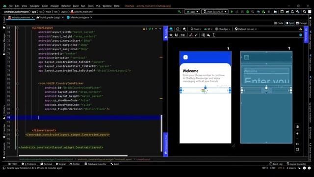The image size is (314, 177).
Task: Click Infer Constraints magic wand icon
Action: click(x=196, y=35)
